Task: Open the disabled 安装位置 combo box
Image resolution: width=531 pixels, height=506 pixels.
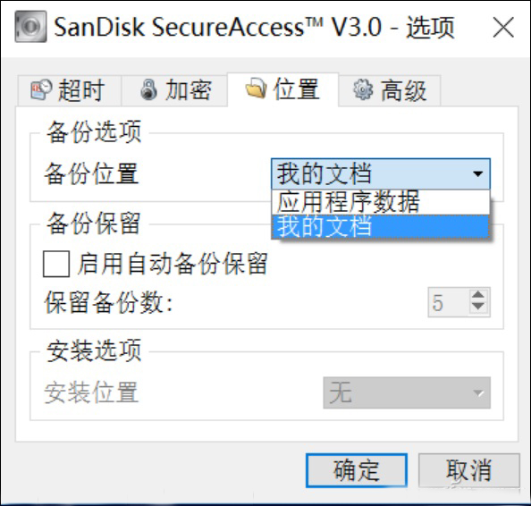Action: coord(407,392)
